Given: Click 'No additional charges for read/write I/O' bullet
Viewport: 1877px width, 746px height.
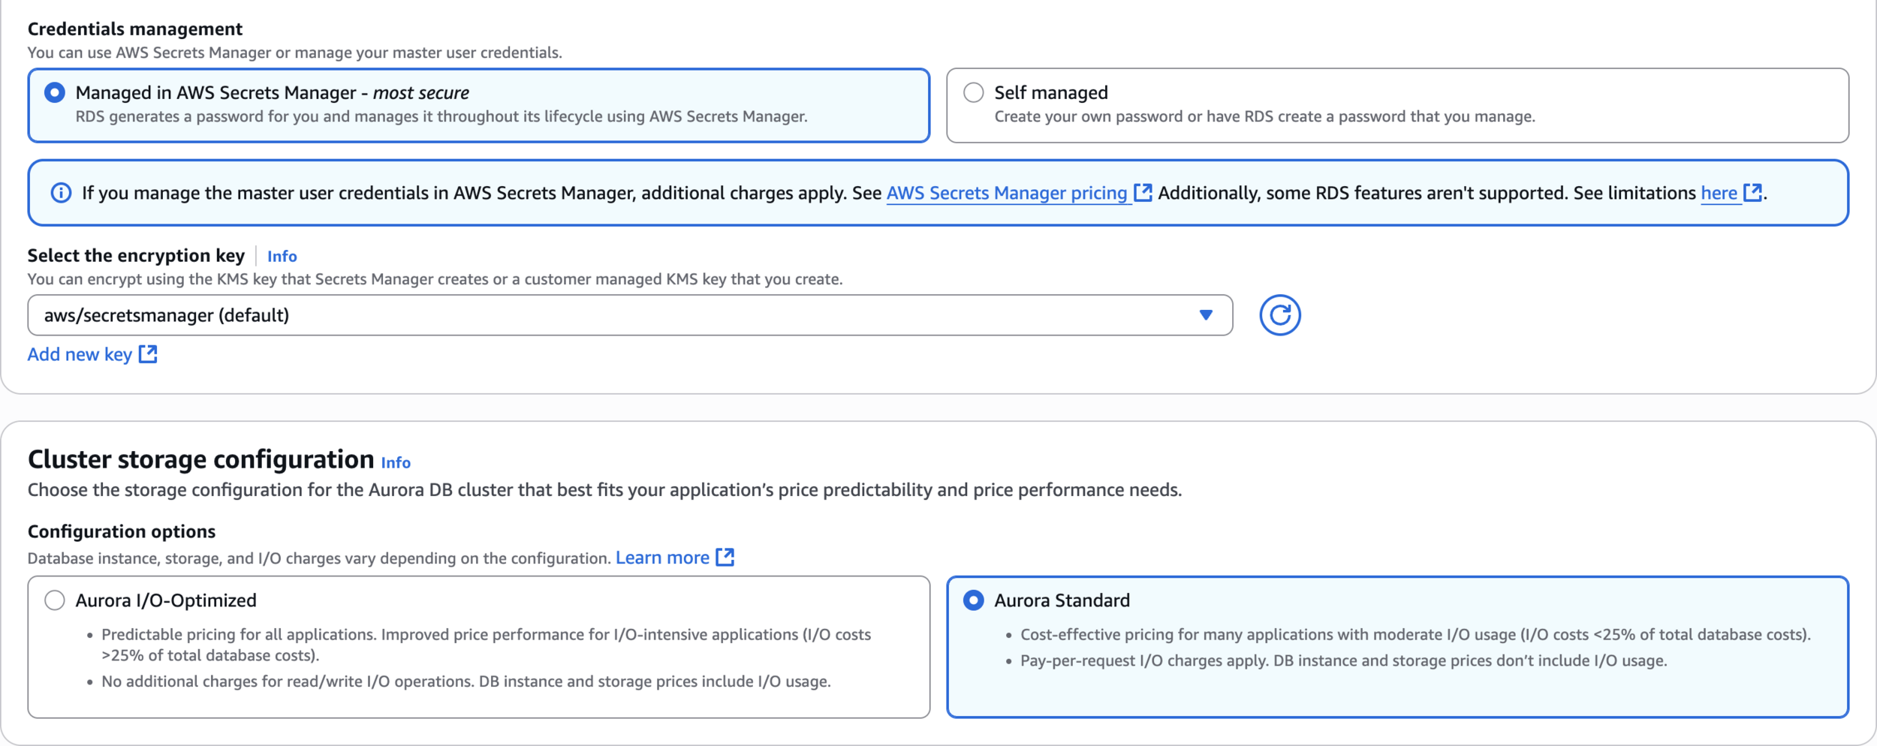Looking at the screenshot, I should (x=466, y=681).
